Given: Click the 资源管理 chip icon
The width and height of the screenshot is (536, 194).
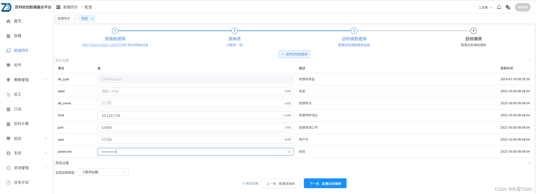Looking at the screenshot, I should click(8, 168).
